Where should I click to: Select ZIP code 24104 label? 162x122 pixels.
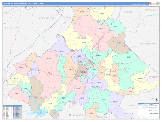[x=50, y=103]
